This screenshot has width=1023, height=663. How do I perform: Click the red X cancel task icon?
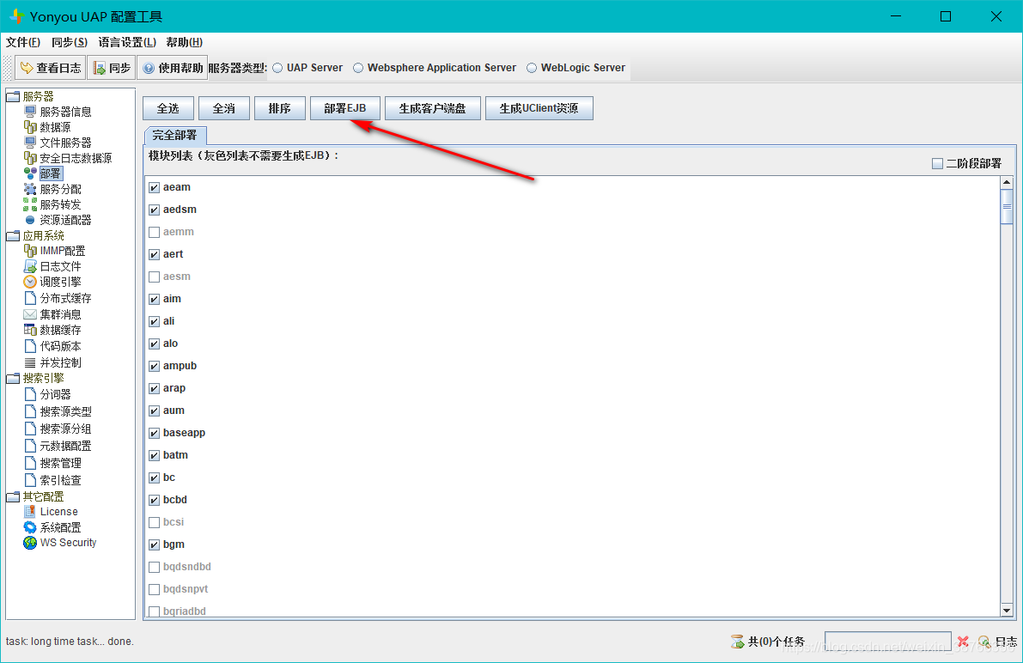(963, 642)
